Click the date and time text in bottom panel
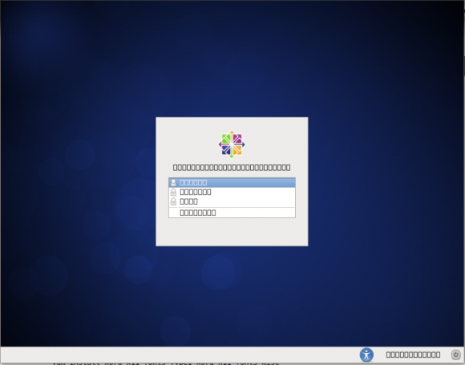Viewport: 465px width, 365px height. tap(413, 355)
